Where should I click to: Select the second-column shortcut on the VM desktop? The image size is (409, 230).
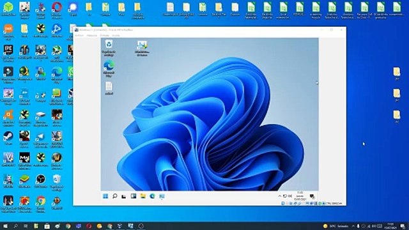[142, 48]
